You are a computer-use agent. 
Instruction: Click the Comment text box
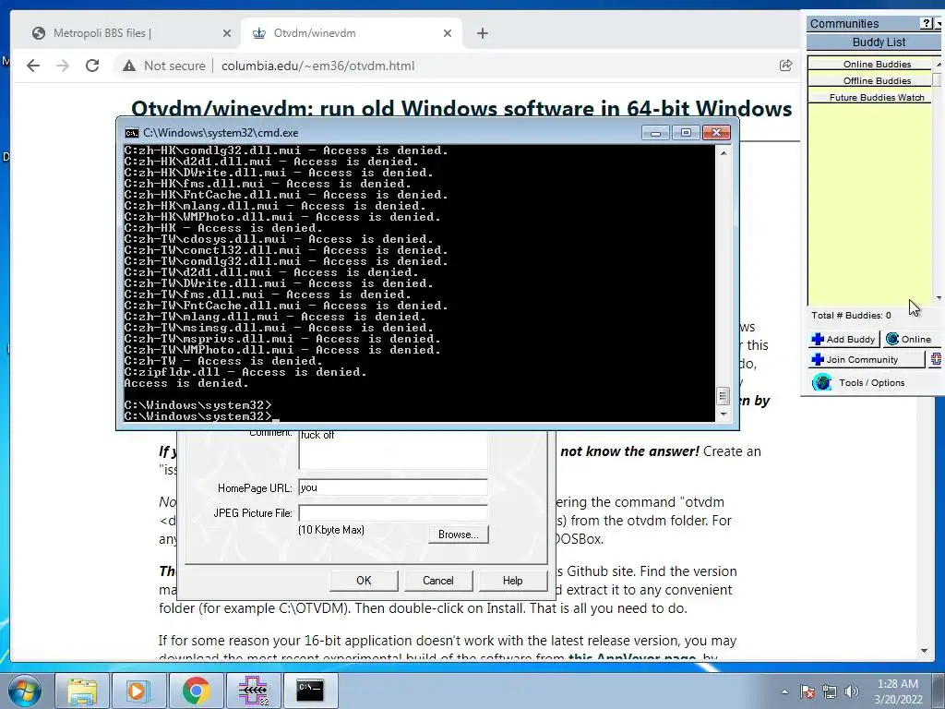(x=393, y=450)
